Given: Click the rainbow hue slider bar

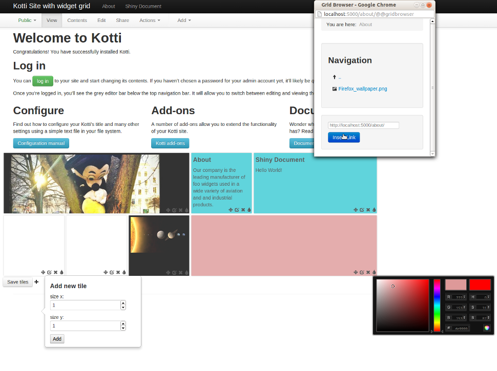Looking at the screenshot, I should (437, 305).
